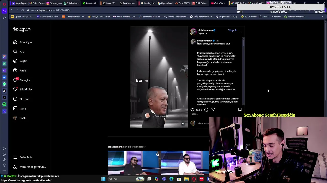This screenshot has width=327, height=183.
Task: Open WhatsApp in Opera sidebar
Action: pos(4,84)
